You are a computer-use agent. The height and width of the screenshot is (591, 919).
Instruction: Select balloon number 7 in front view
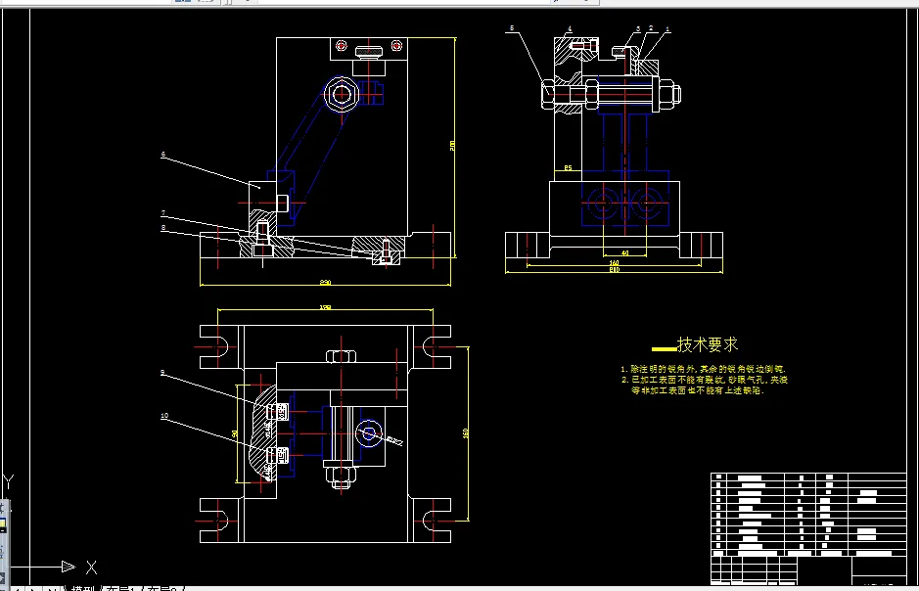click(163, 213)
